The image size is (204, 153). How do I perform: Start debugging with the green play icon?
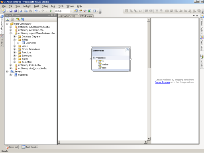tap(51, 11)
